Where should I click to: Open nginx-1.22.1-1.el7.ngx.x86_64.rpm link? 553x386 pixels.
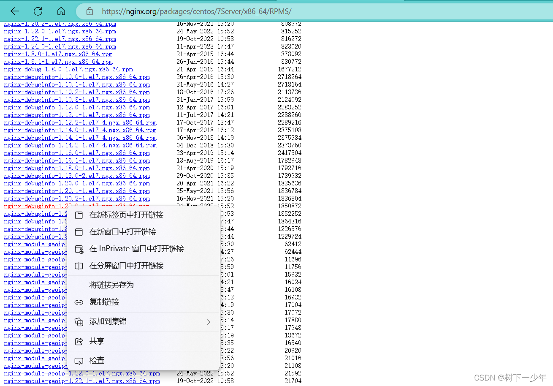pyautogui.click(x=60, y=39)
